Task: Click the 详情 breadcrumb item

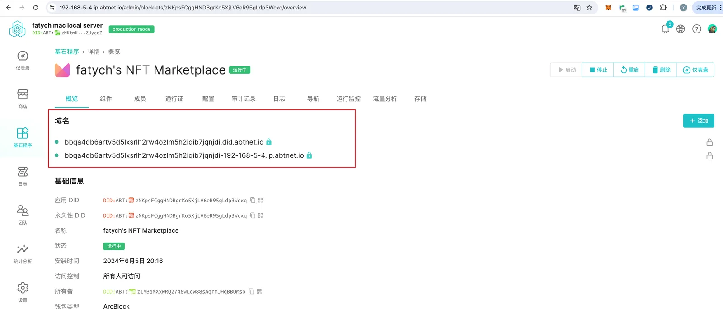Action: [x=94, y=51]
